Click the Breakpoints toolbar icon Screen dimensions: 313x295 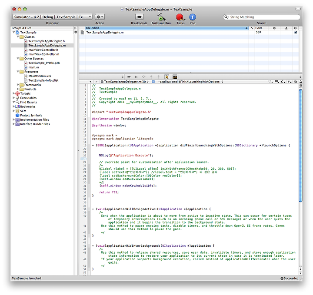[x=140, y=17]
